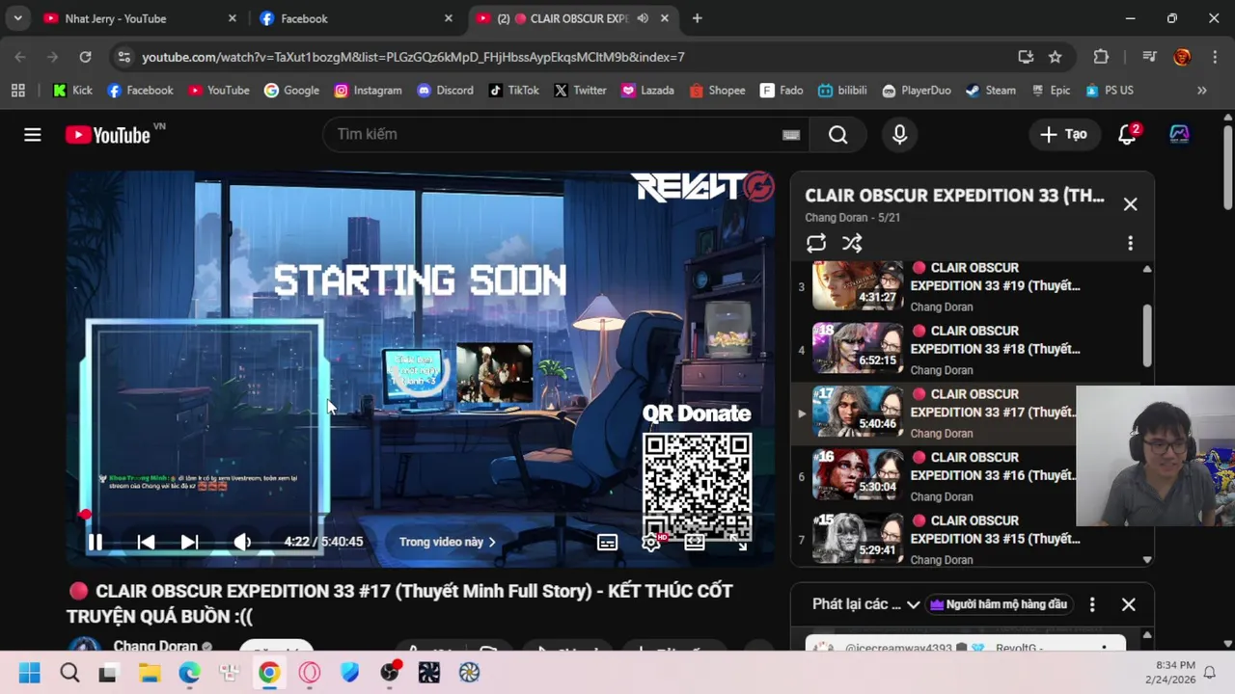Screen dimensions: 1235x694
Task: Toggle subtitles on the player
Action: pos(607,543)
